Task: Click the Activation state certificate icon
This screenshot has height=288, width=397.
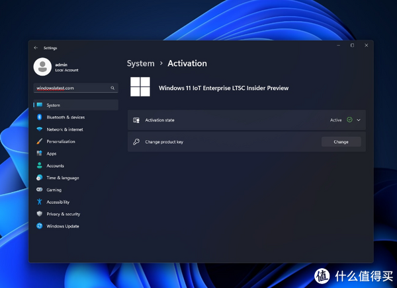Action: (x=136, y=120)
